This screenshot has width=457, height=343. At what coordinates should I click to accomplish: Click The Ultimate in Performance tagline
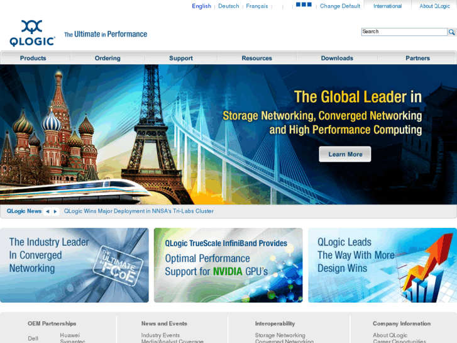(106, 34)
